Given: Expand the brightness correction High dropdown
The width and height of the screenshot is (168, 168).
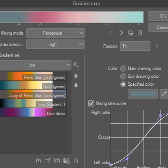Looking at the screenshot, I should pos(55,44).
